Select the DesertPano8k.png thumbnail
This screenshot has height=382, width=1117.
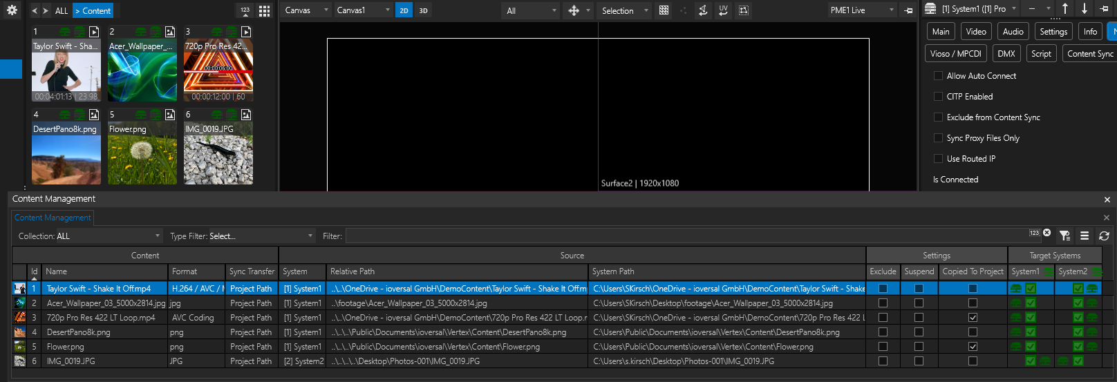coord(66,153)
